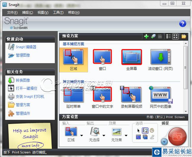
Task: Open the 输入 区域 dropdown arrow
Action: click(x=81, y=135)
